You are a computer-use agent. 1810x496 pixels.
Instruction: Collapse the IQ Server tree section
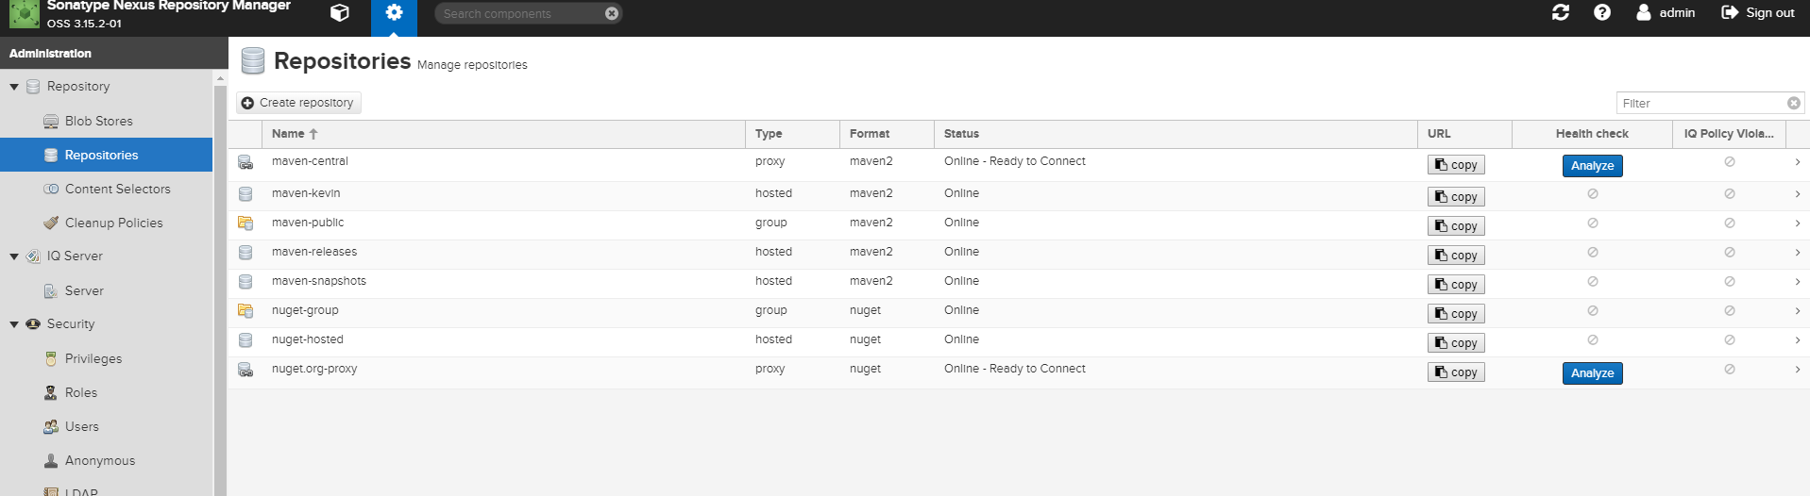(x=14, y=256)
